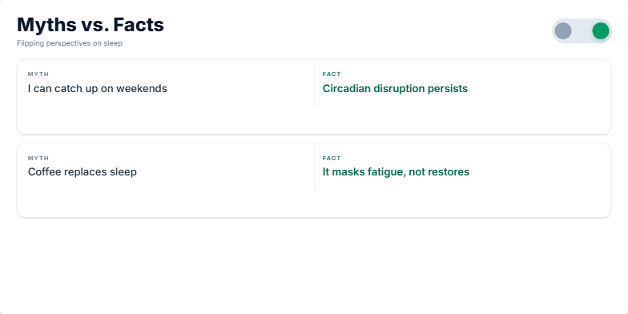Toggle the myths/facts switch track between knobs
The height and width of the screenshot is (314, 628).
point(582,30)
